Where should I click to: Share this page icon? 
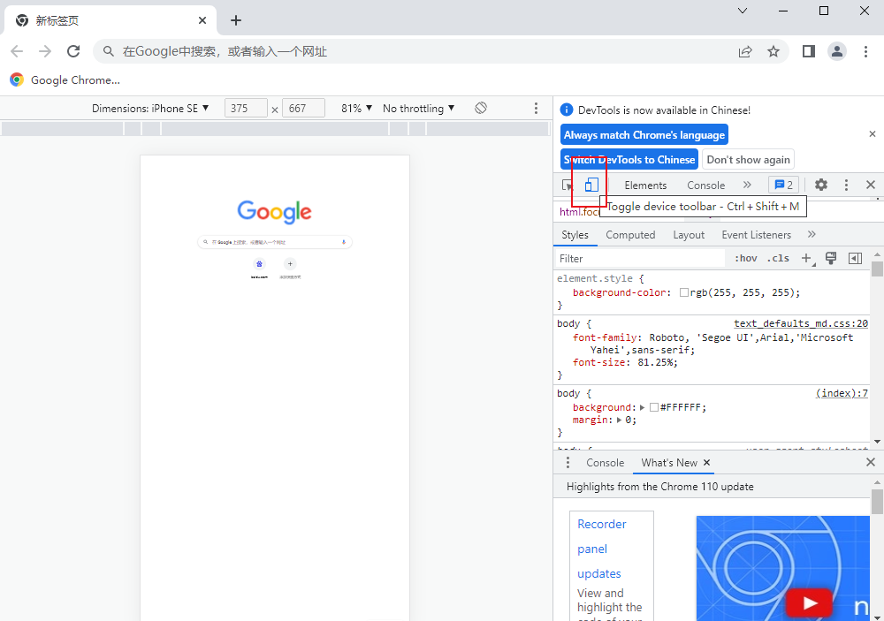tap(745, 52)
